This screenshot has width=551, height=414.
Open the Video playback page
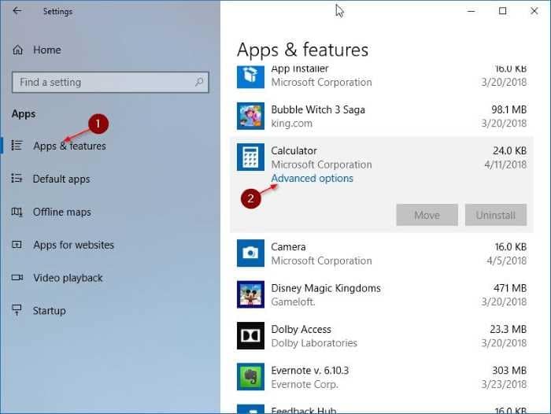tap(68, 278)
